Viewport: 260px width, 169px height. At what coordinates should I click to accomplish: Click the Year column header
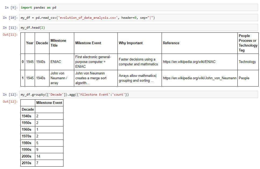(30, 43)
